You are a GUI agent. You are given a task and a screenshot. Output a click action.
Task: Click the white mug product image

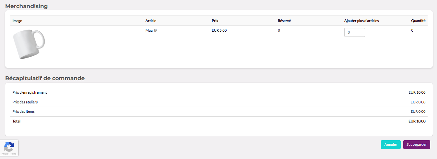click(29, 44)
